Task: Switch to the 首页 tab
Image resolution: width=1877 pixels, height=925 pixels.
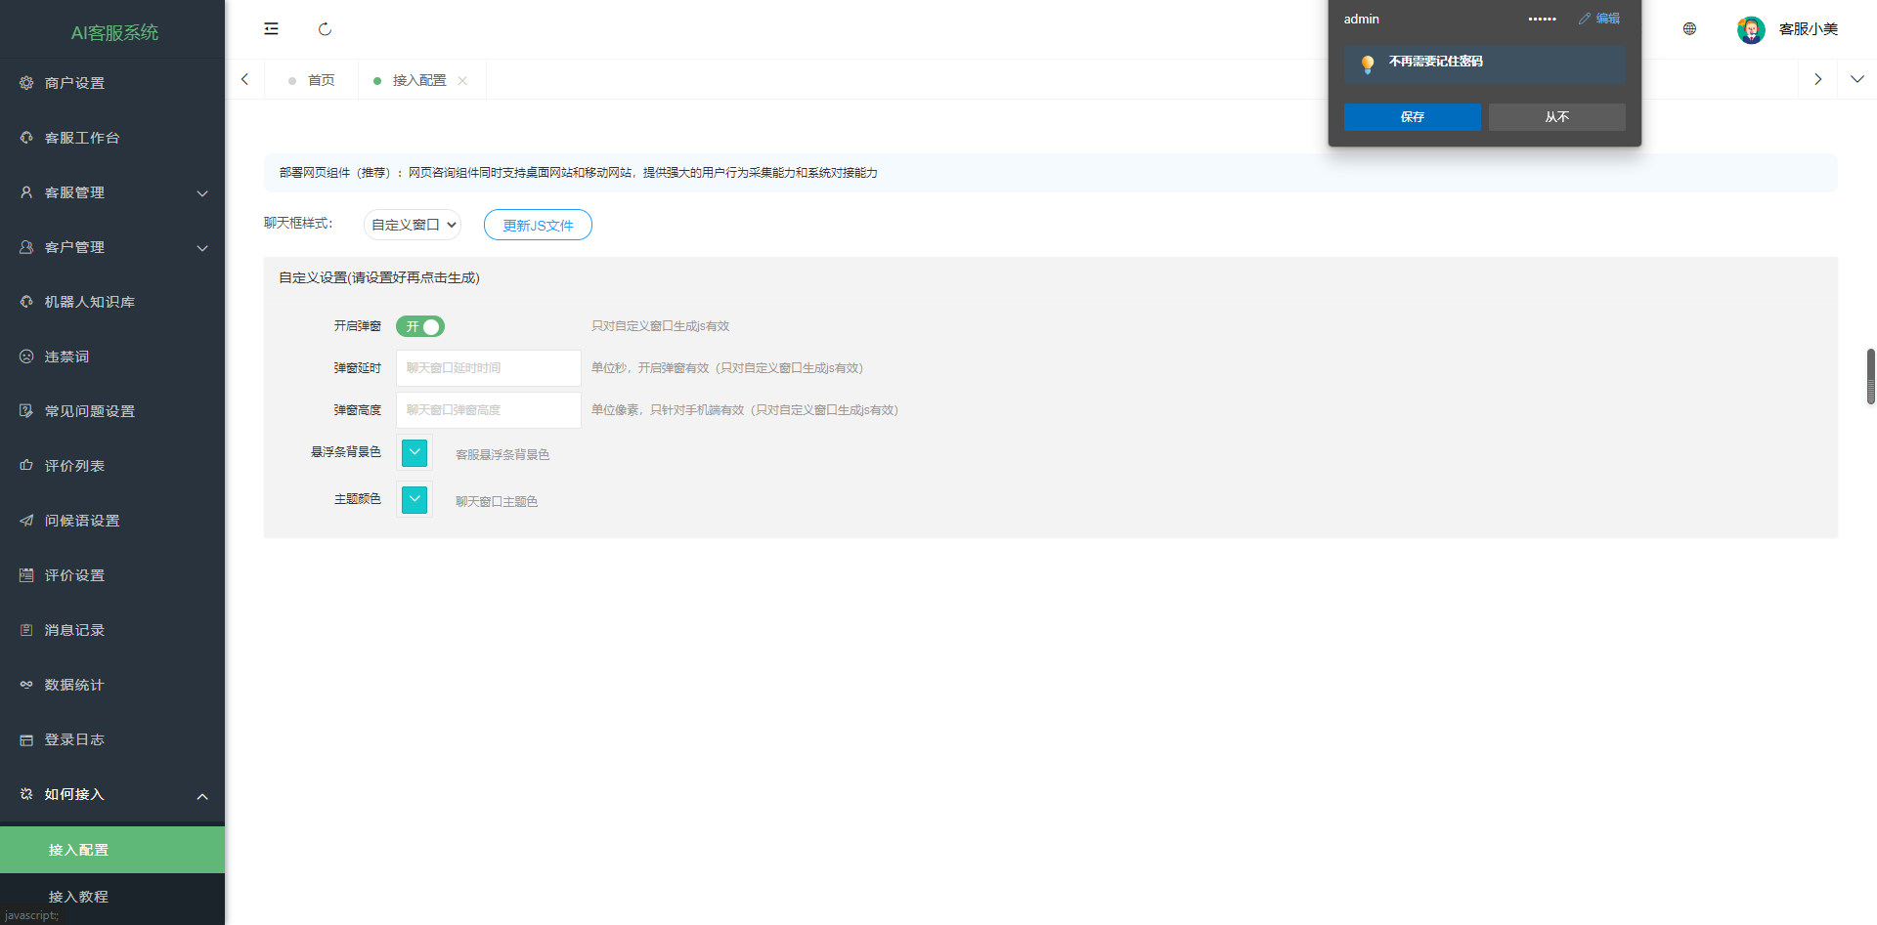Action: click(311, 80)
